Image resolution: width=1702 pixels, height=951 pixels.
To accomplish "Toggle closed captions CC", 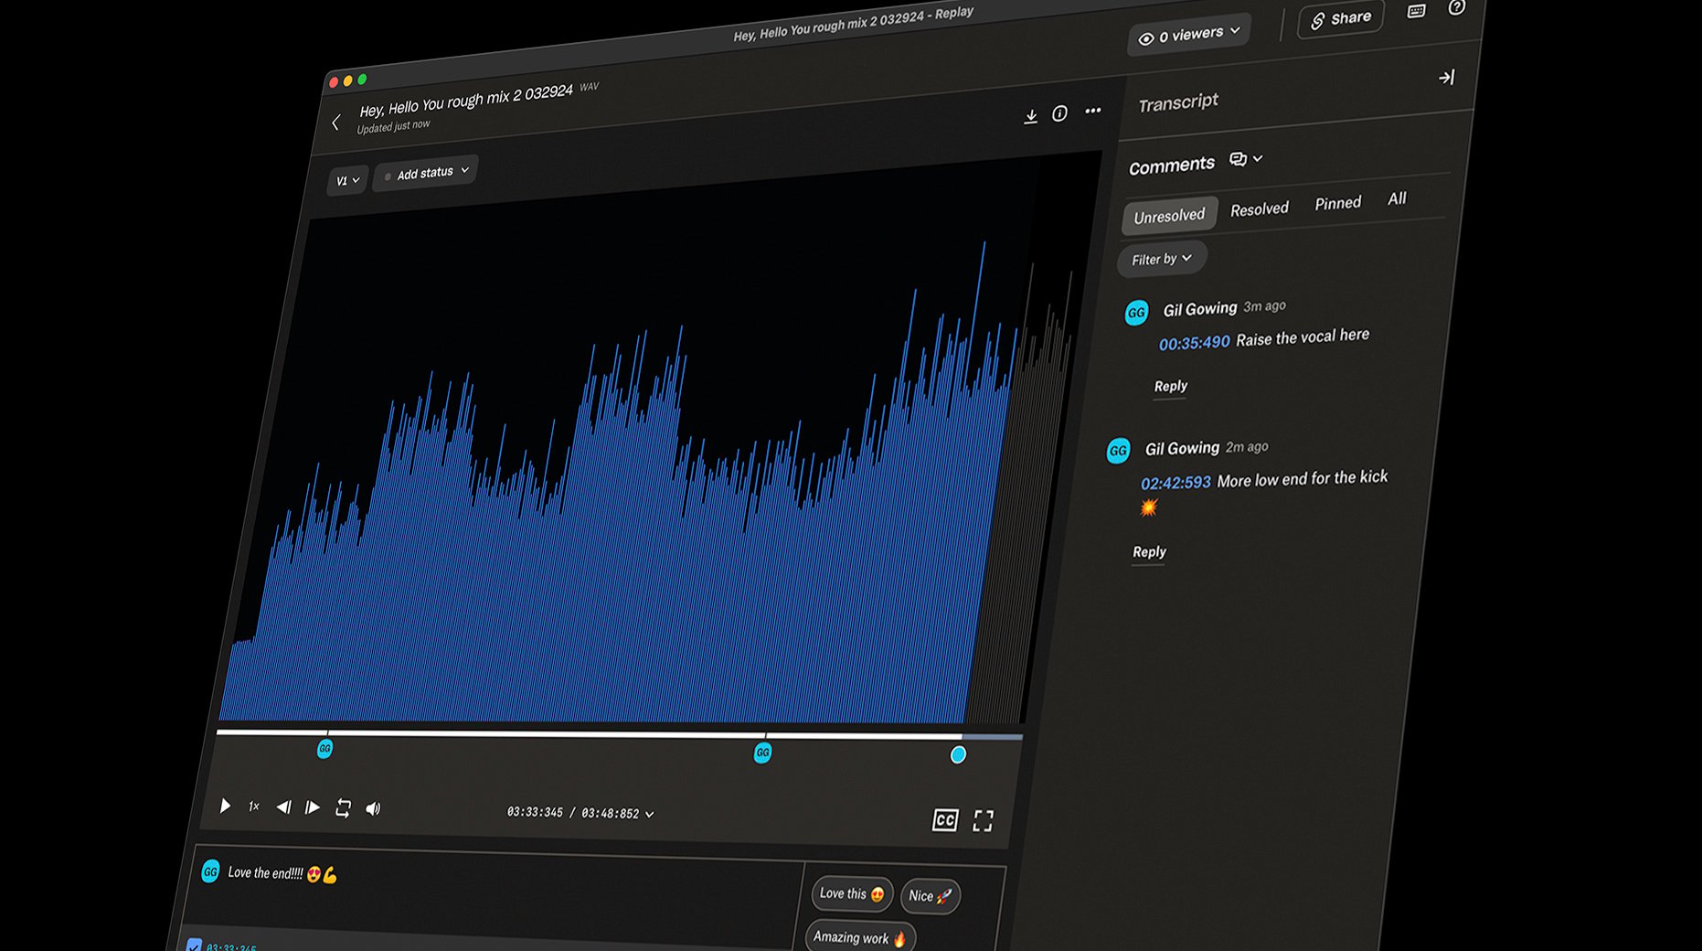I will coord(944,820).
